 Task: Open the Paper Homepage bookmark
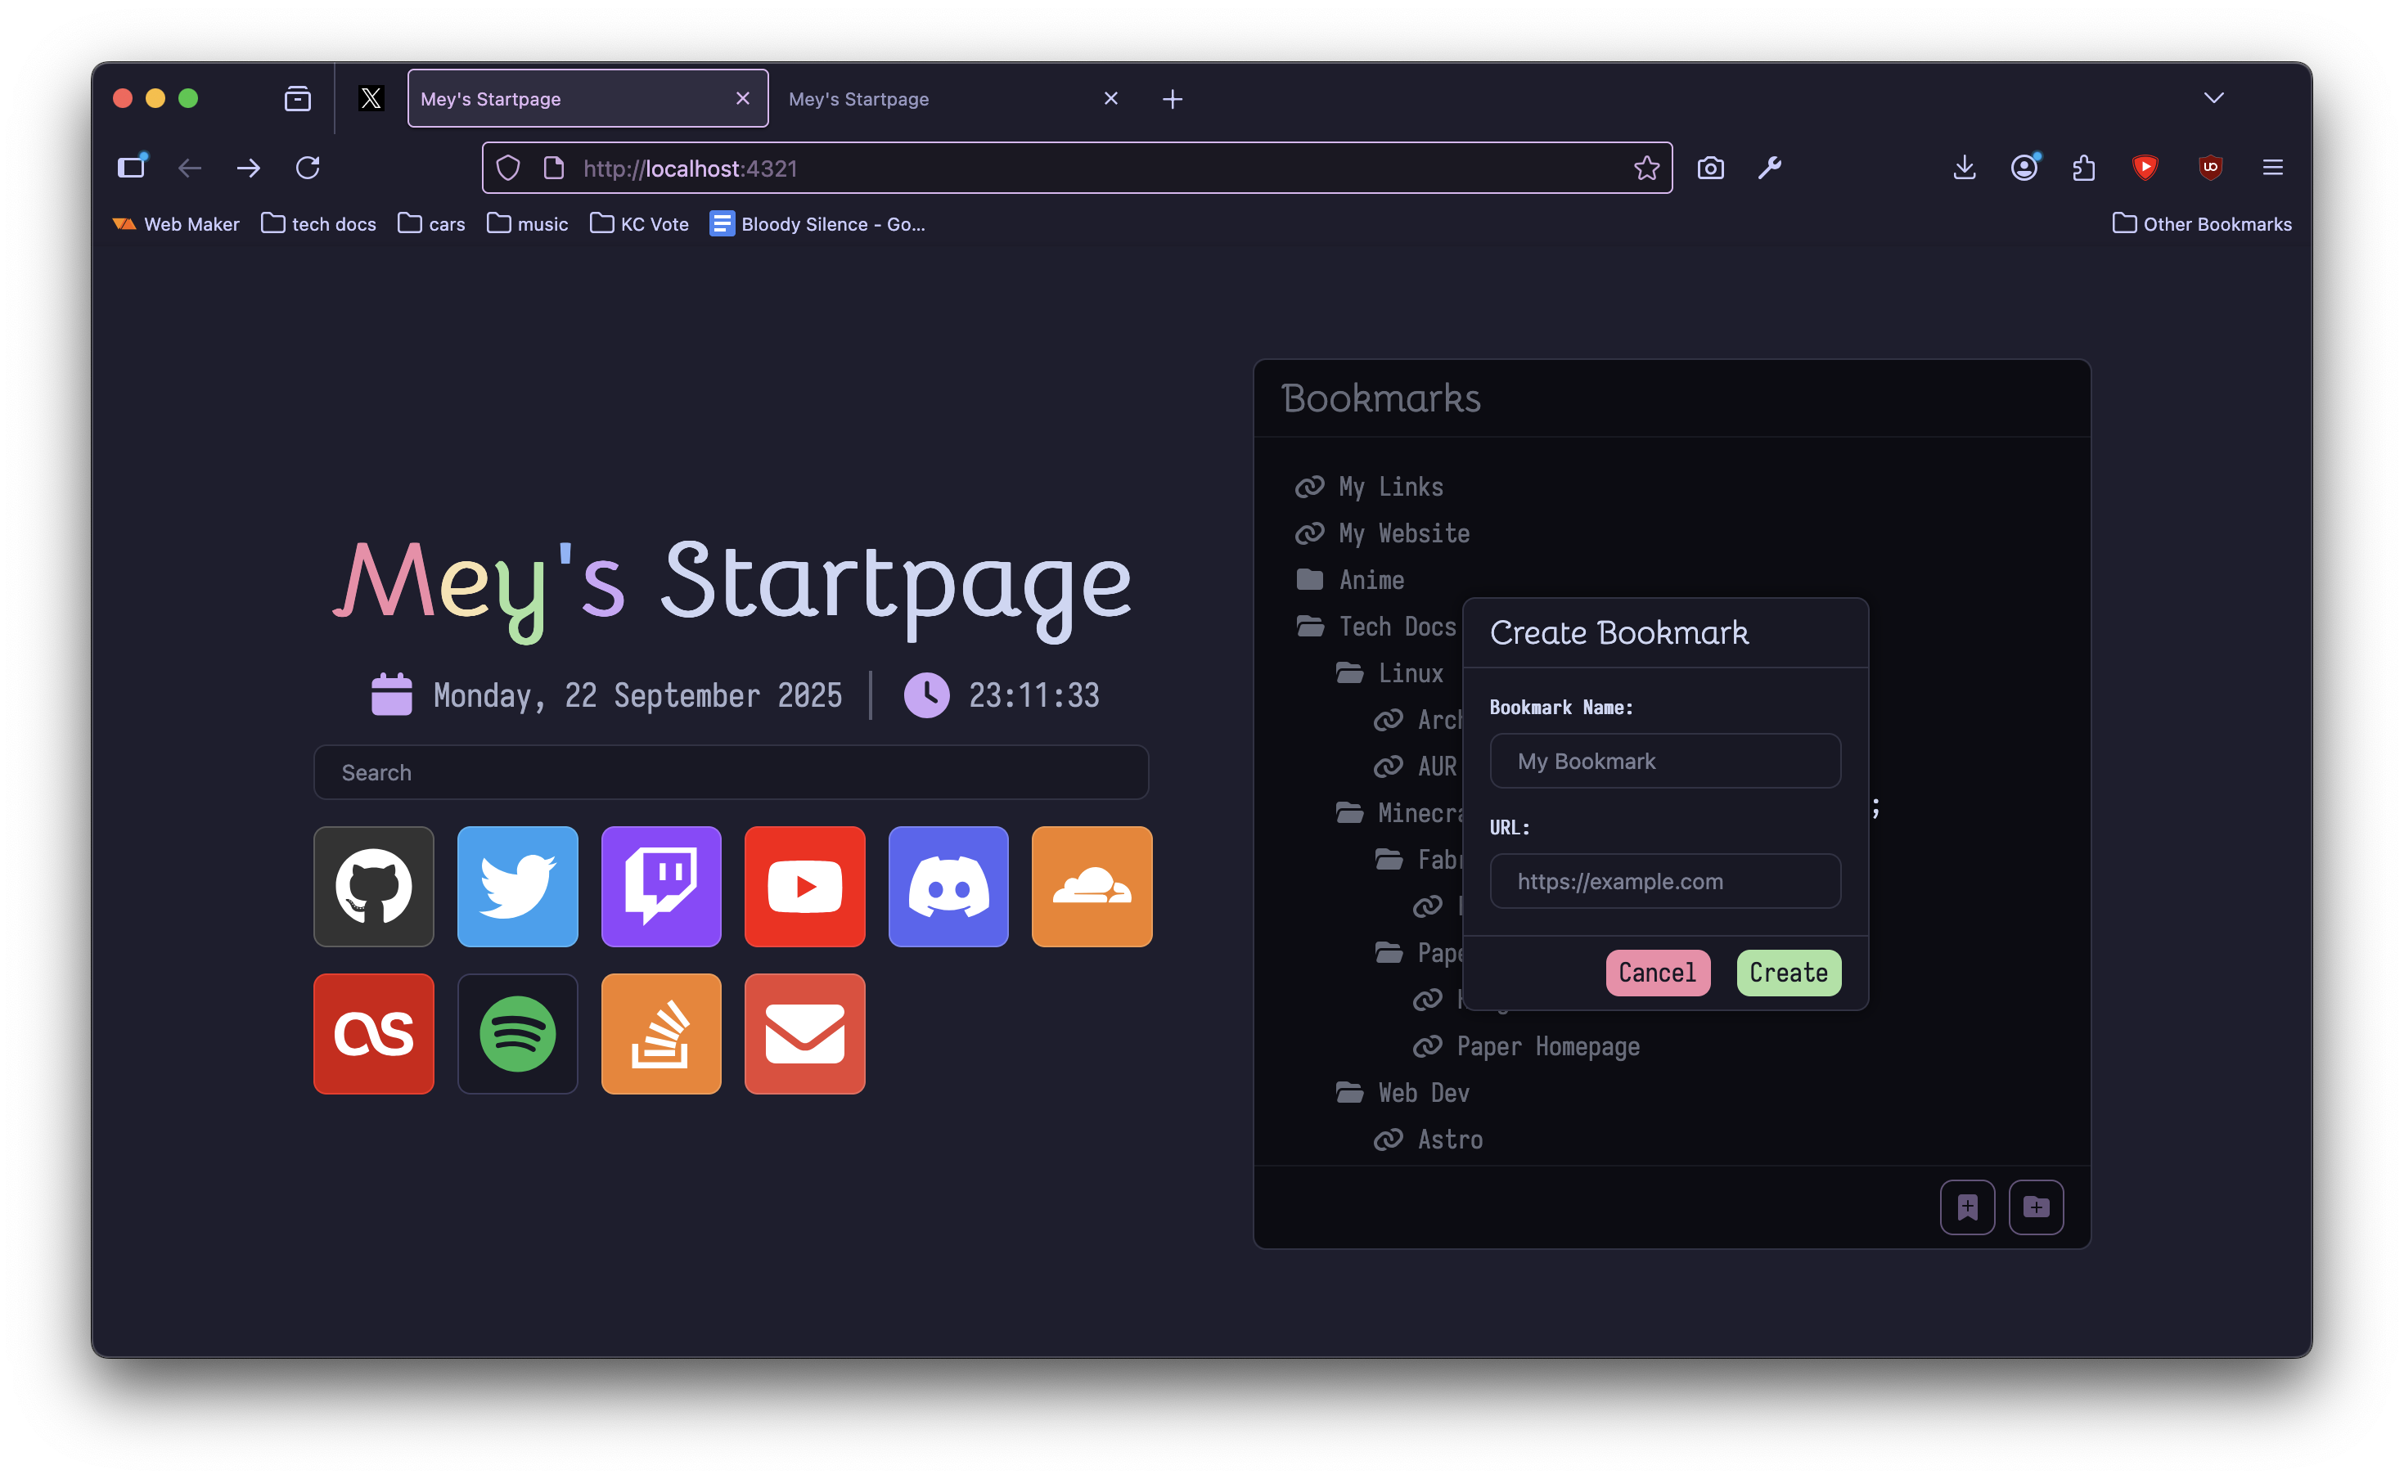1546,1045
